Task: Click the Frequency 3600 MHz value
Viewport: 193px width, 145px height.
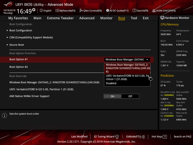Action: pos(166,34)
